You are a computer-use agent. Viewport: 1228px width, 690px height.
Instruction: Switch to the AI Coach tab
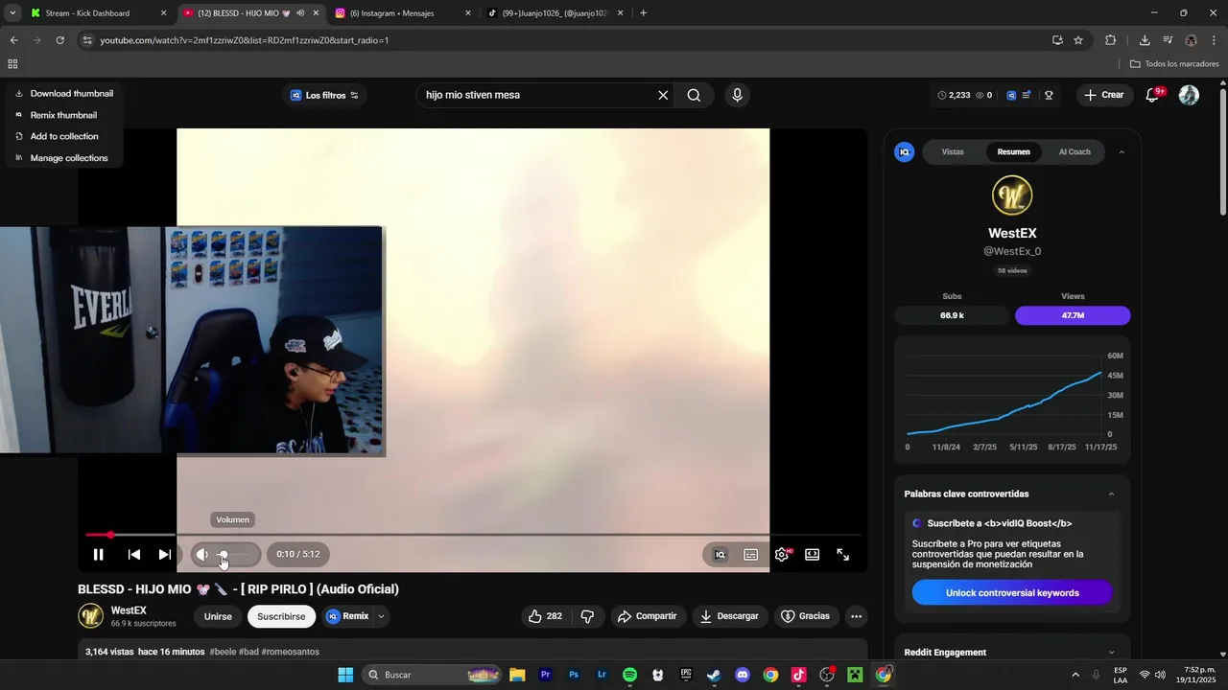pos(1074,151)
